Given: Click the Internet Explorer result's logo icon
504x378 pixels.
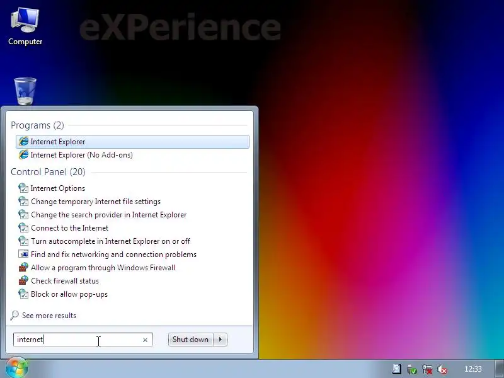Looking at the screenshot, I should (23, 141).
